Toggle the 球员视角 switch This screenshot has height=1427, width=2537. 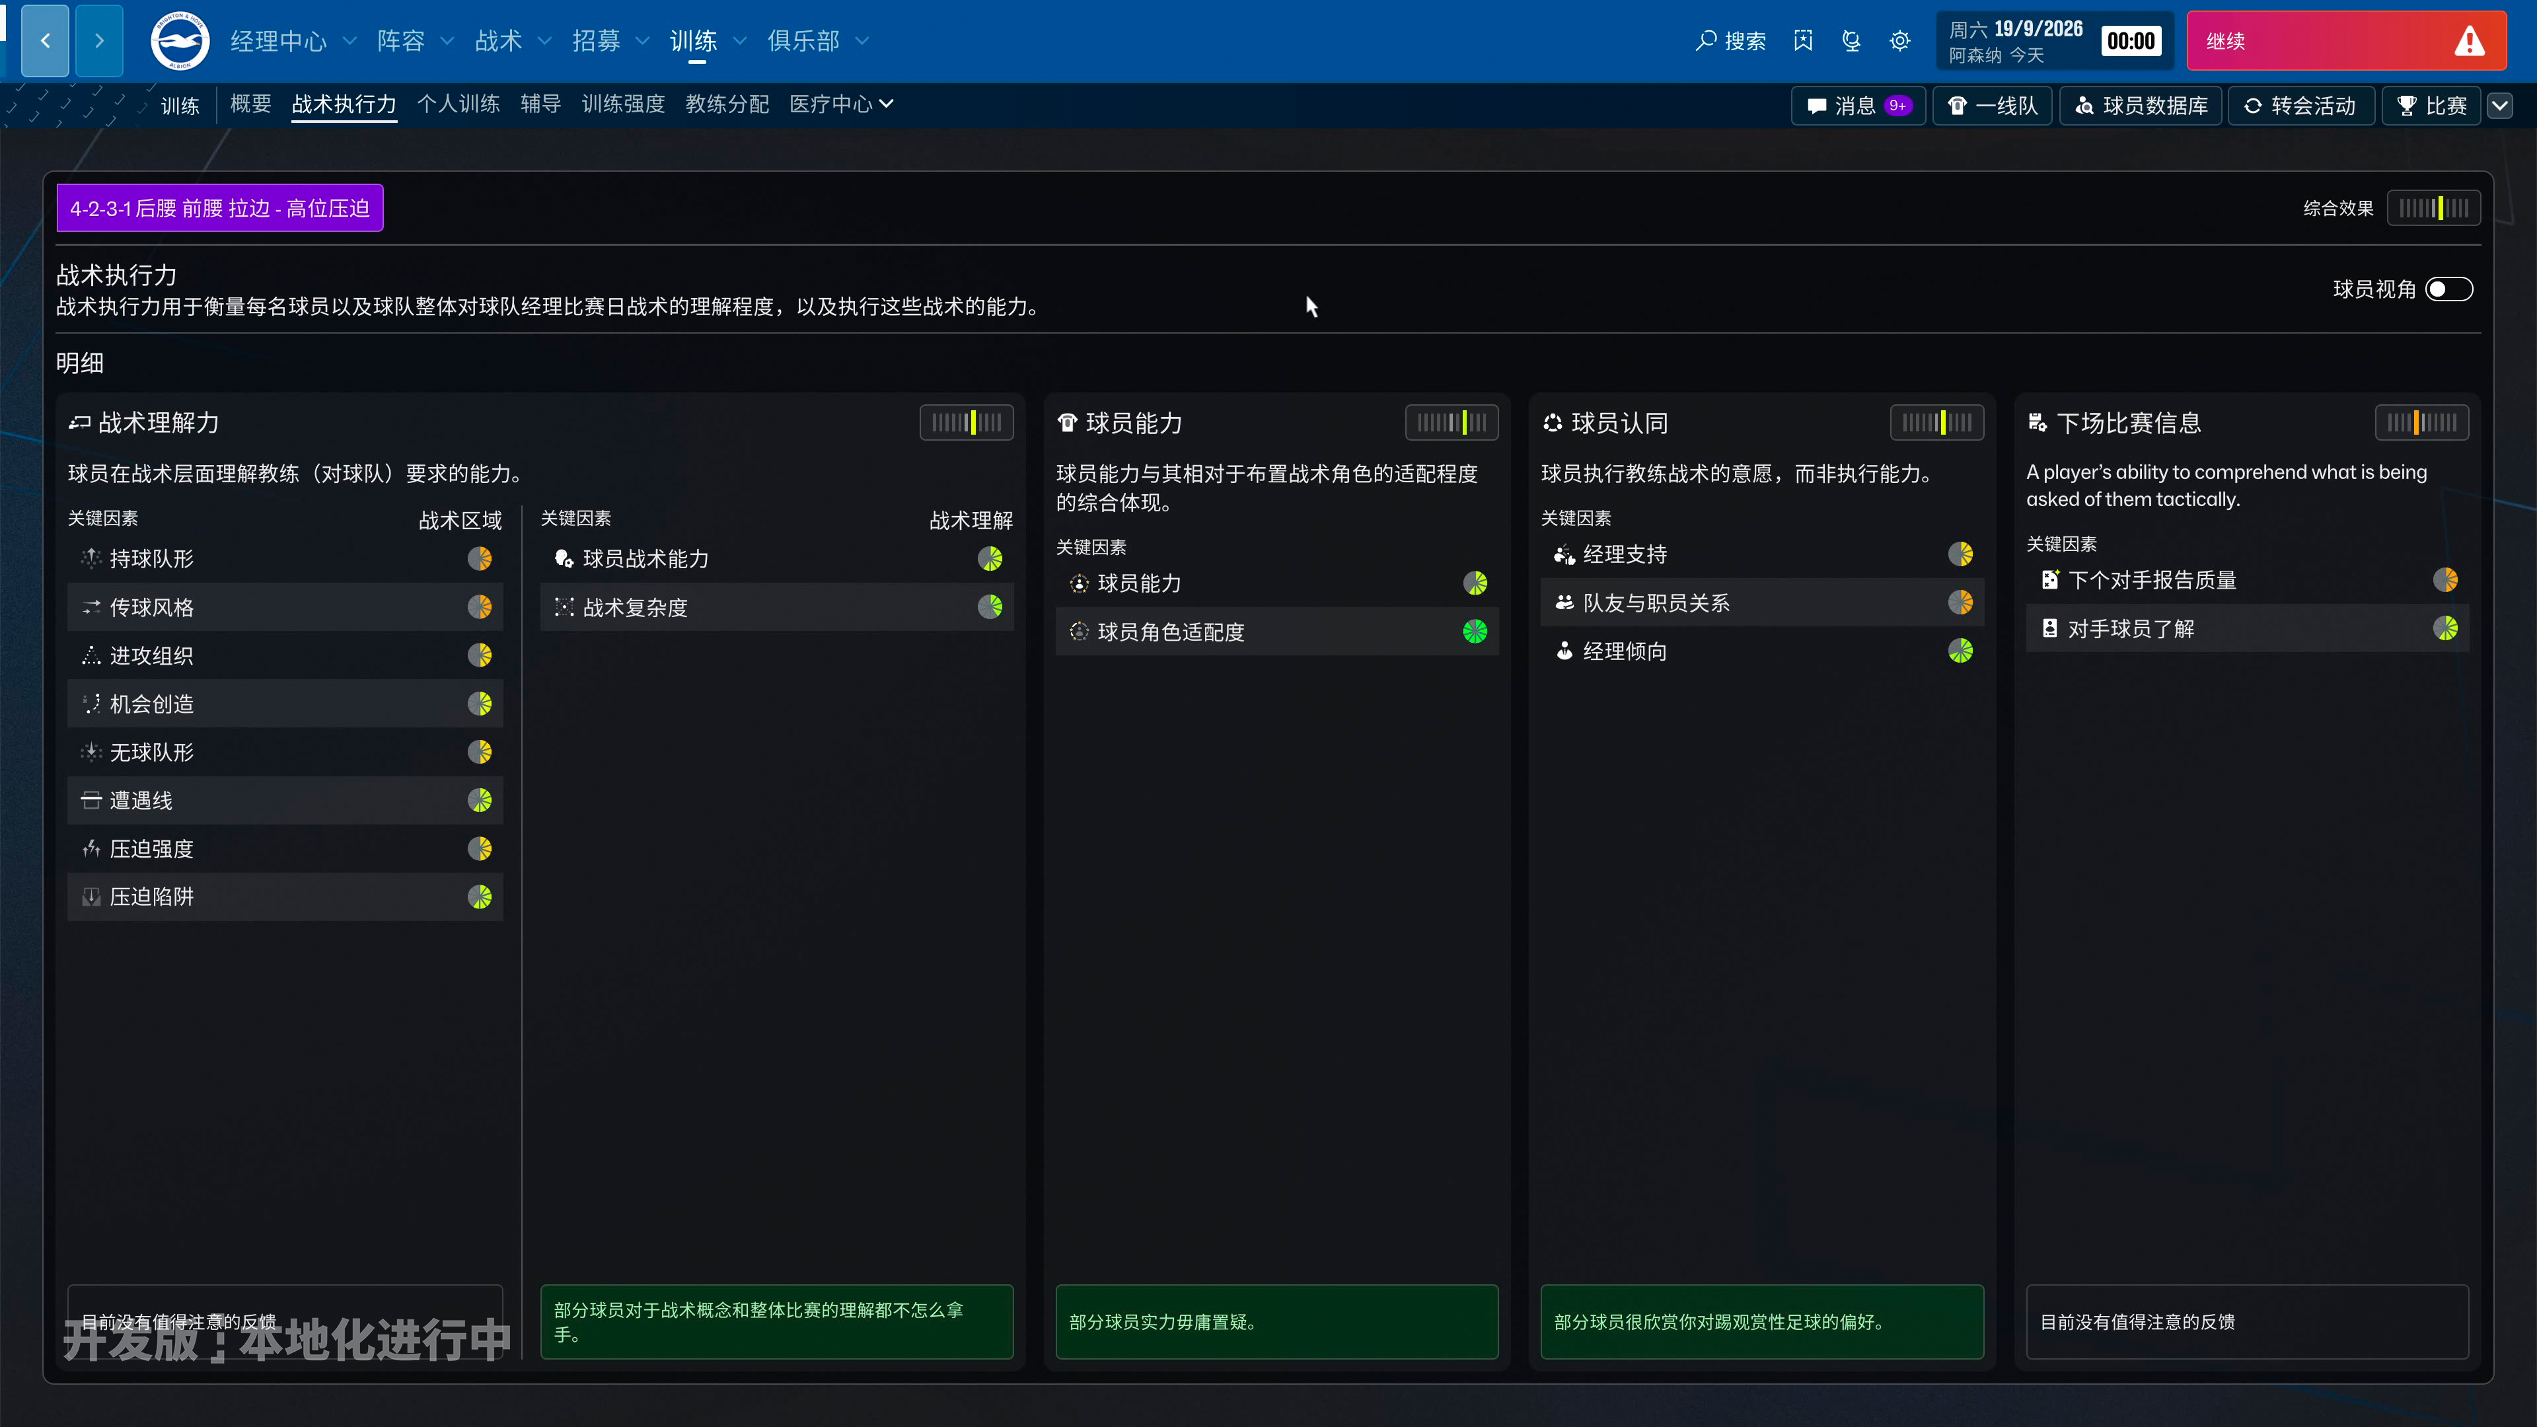tap(2448, 289)
